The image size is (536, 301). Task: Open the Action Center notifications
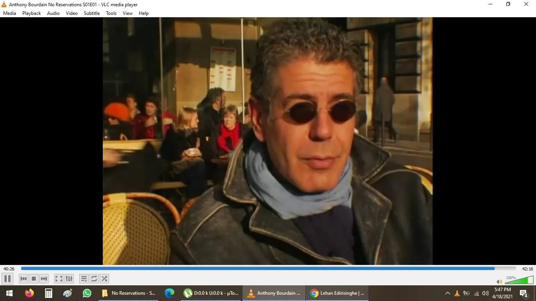(x=523, y=293)
